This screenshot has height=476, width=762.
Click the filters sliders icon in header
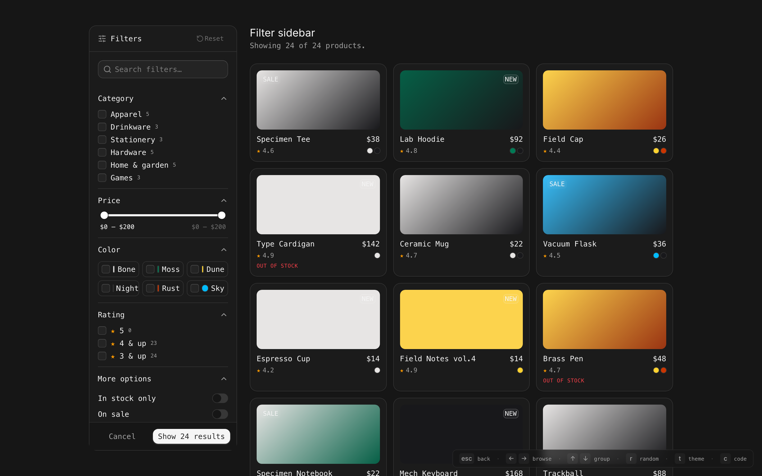pyautogui.click(x=102, y=39)
